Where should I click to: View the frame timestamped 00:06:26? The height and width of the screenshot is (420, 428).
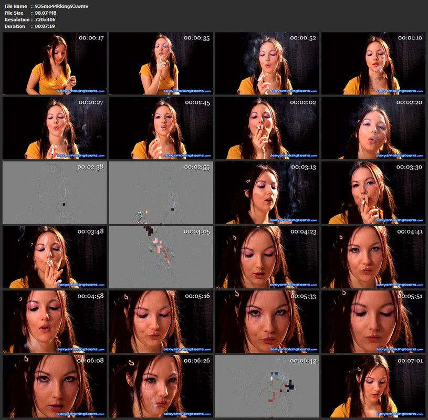pyautogui.click(x=161, y=386)
